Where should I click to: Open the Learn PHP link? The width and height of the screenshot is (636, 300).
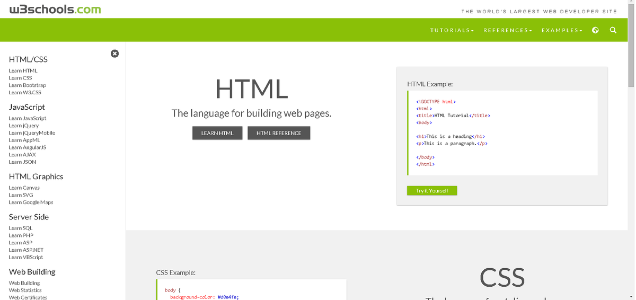pyautogui.click(x=21, y=235)
